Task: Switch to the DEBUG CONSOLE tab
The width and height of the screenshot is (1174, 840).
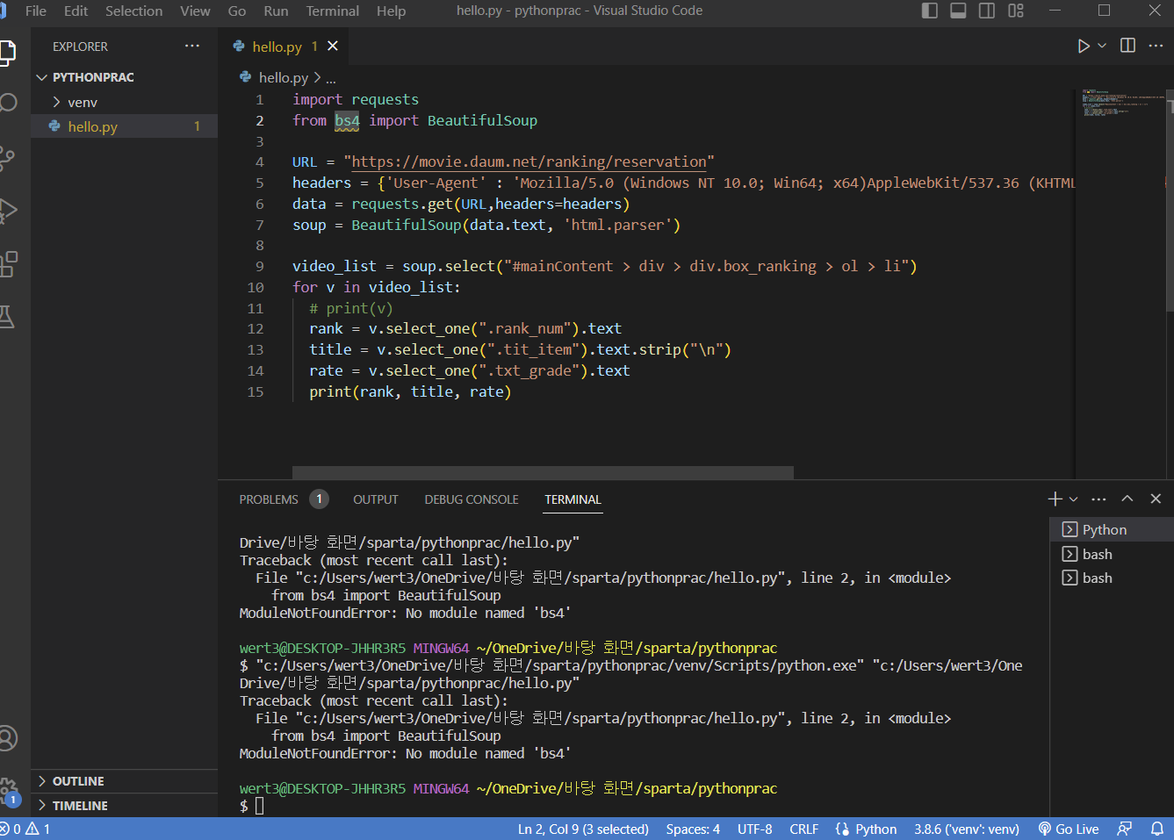Action: click(472, 499)
